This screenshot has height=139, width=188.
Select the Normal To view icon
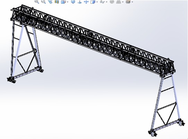point(80,2)
